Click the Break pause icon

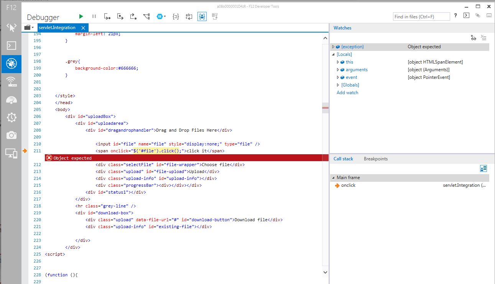click(94, 16)
